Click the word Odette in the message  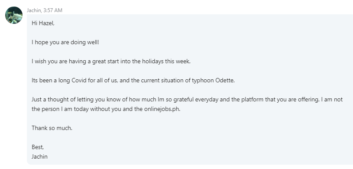click(x=225, y=80)
